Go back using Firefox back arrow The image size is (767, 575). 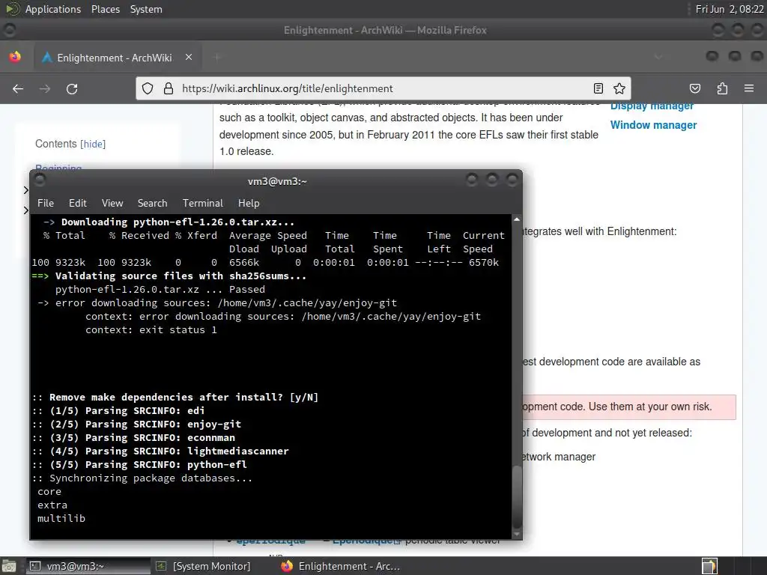18,88
